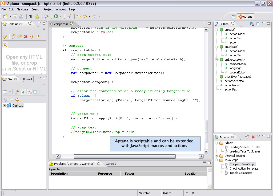Toggle alphabetical sort in the File view
The width and height of the screenshot is (273, 196).
pos(29,92)
